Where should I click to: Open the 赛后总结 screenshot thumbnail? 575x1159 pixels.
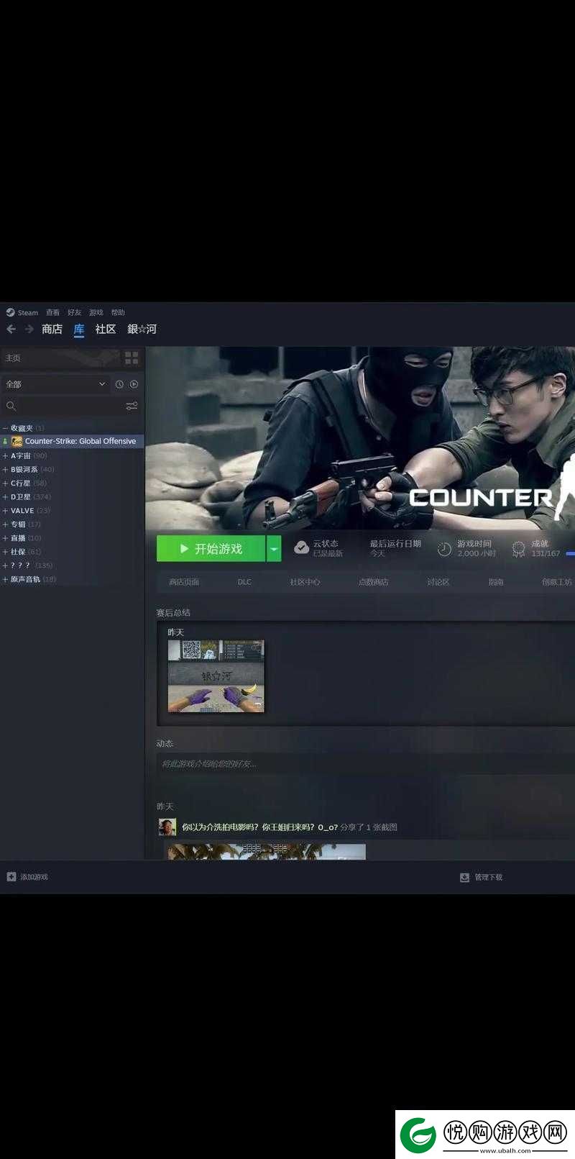(216, 676)
